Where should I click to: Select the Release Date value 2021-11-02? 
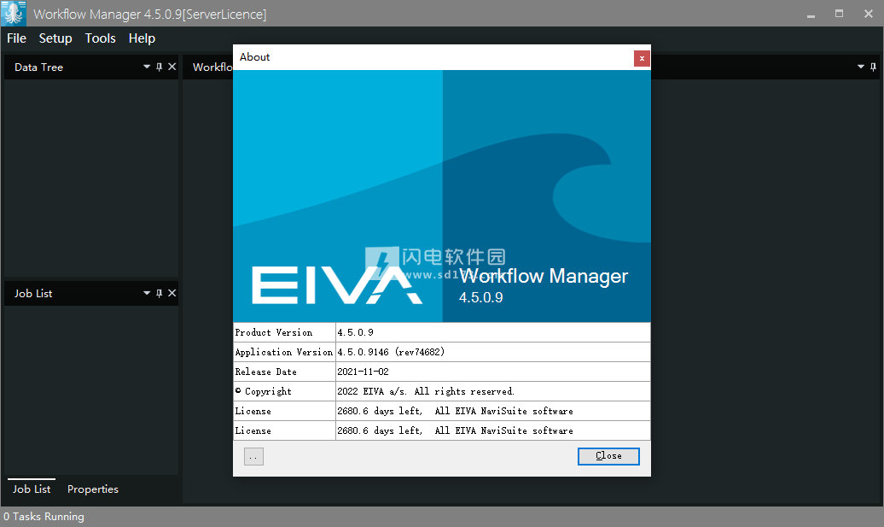492,372
